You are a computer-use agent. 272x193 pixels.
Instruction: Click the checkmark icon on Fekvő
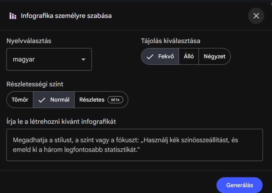pyautogui.click(x=150, y=57)
